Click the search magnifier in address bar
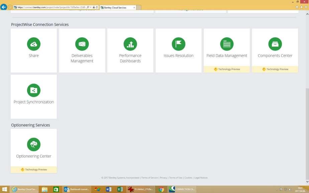The image size is (309, 193). pyautogui.click(x=88, y=7)
